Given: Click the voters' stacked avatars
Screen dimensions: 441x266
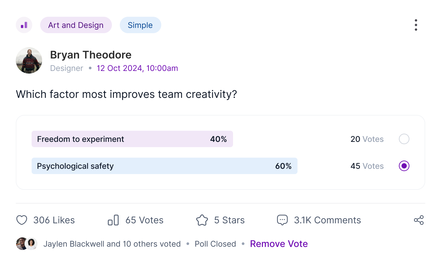Looking at the screenshot, I should coord(27,244).
